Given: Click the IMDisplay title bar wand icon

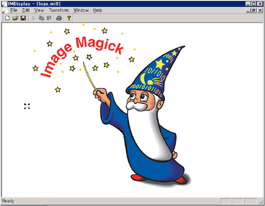Looking at the screenshot, I should pyautogui.click(x=4, y=4).
